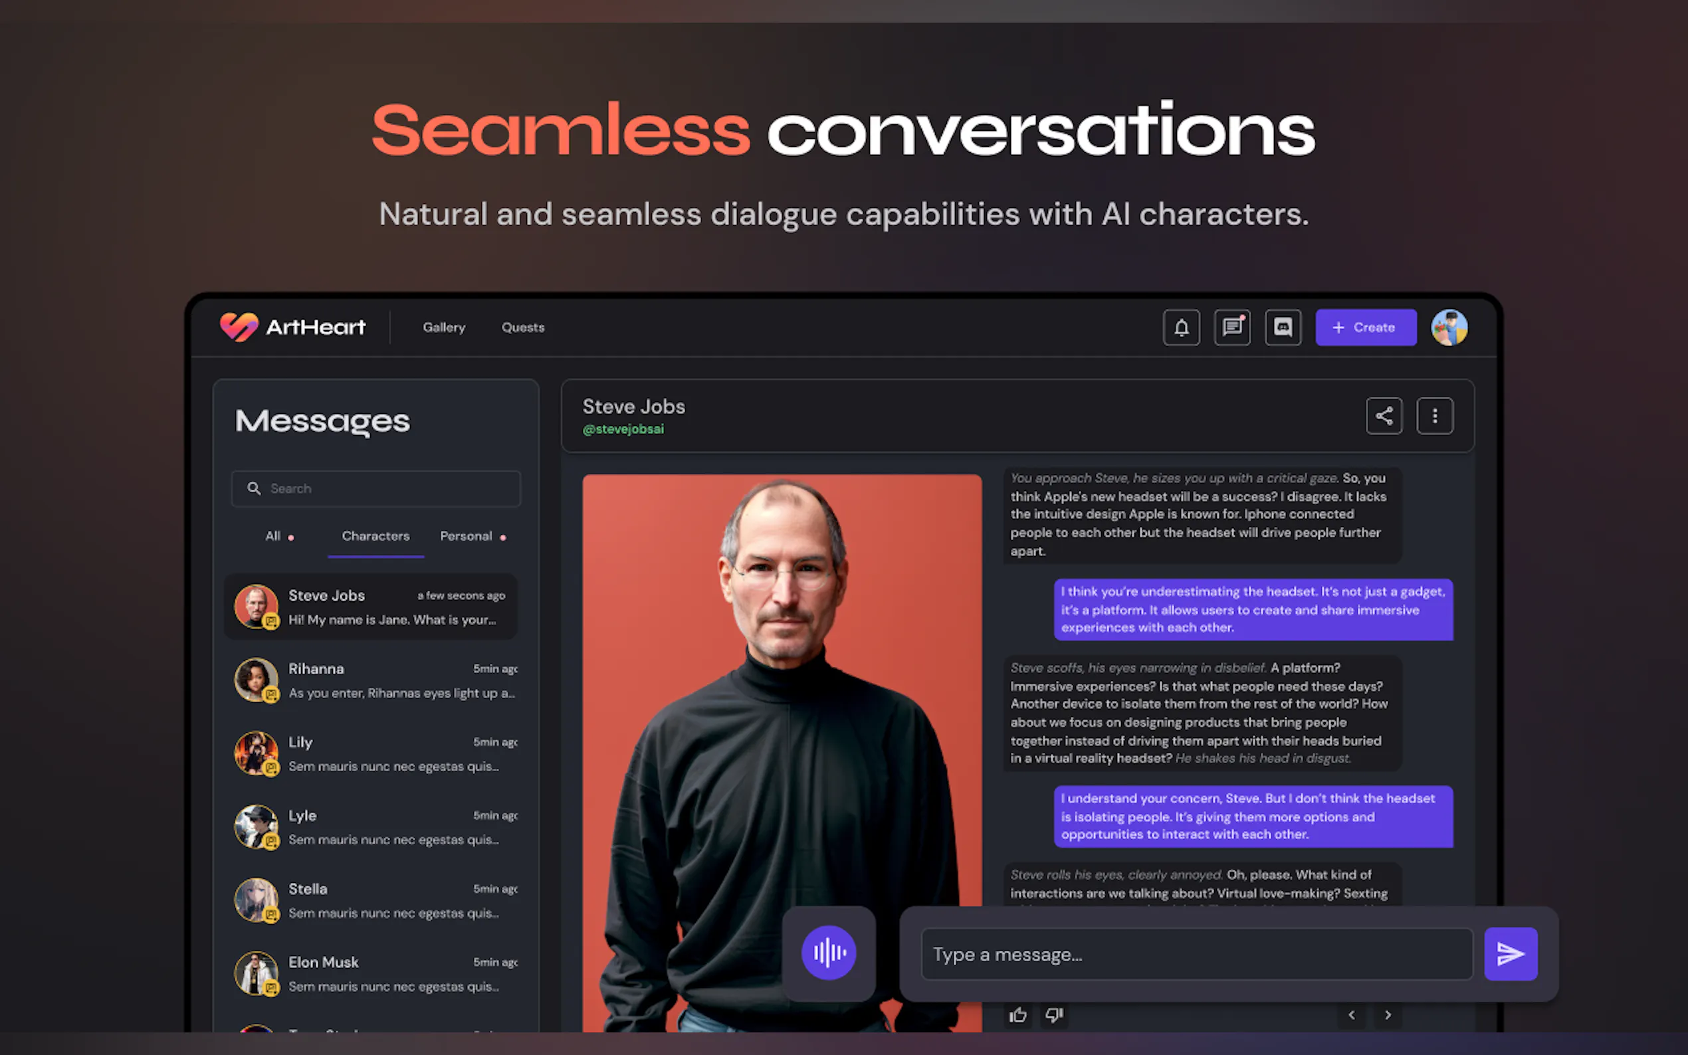Open the user profile avatar
Viewport: 1688px width, 1055px height.
(1449, 328)
